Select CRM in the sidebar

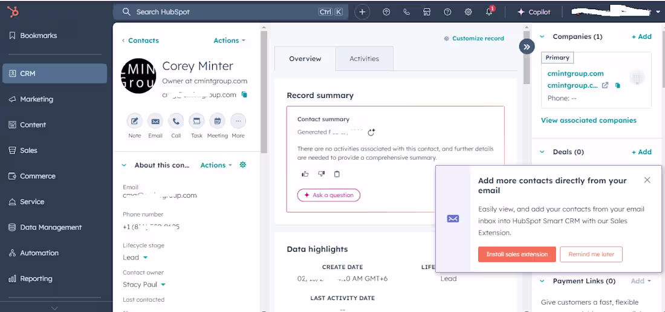(x=54, y=73)
